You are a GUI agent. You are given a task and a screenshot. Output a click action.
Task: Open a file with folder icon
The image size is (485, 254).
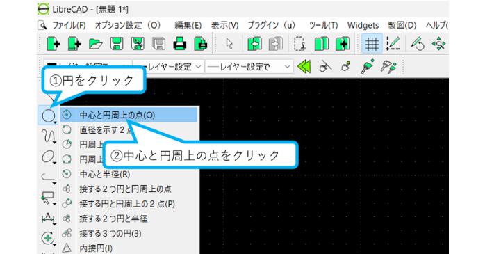click(95, 44)
